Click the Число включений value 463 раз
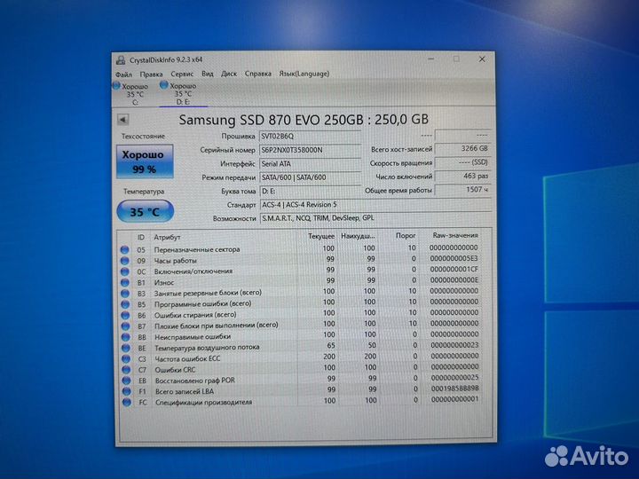 point(462,176)
